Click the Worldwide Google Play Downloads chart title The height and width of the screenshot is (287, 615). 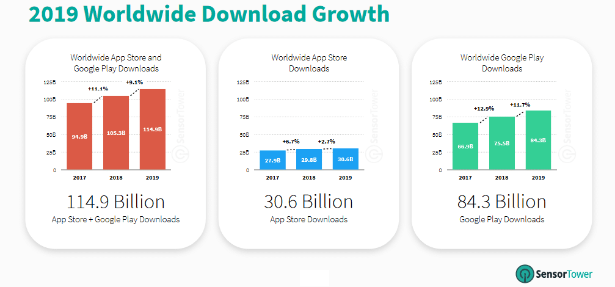tap(501, 63)
